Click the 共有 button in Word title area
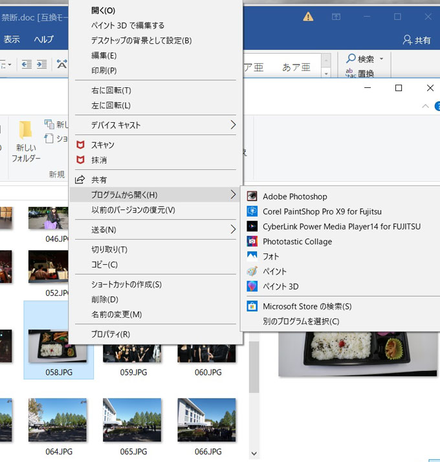Viewport: 440px width, 462px height. [x=417, y=40]
